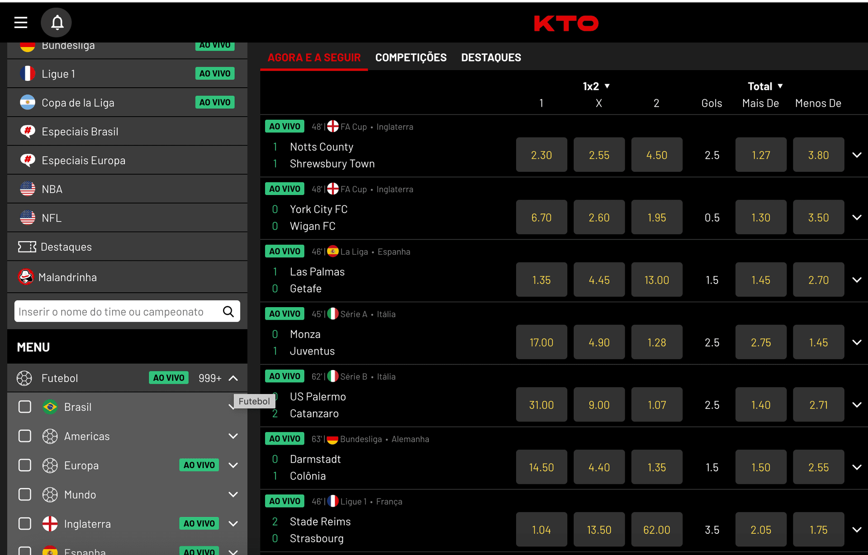Check the Inglaterra checkbox
The width and height of the screenshot is (868, 555).
coord(25,523)
